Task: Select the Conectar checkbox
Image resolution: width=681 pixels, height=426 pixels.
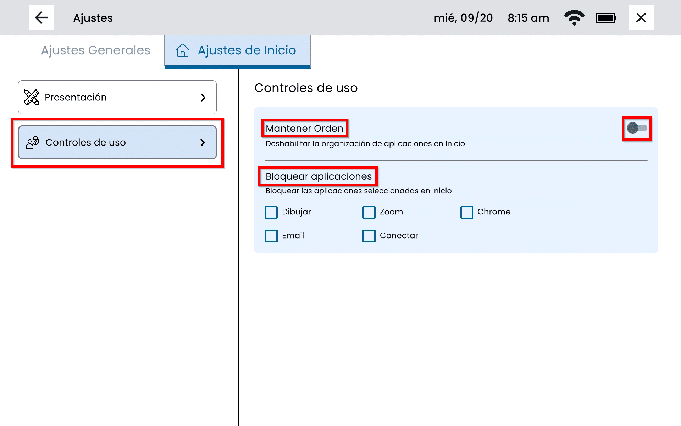Action: [x=369, y=236]
